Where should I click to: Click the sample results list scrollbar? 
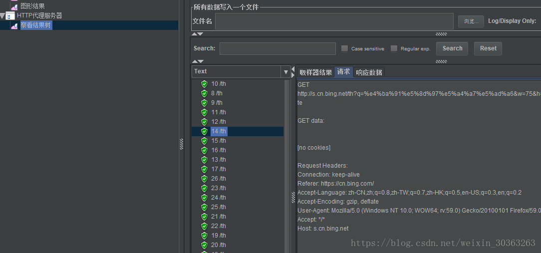(287, 166)
